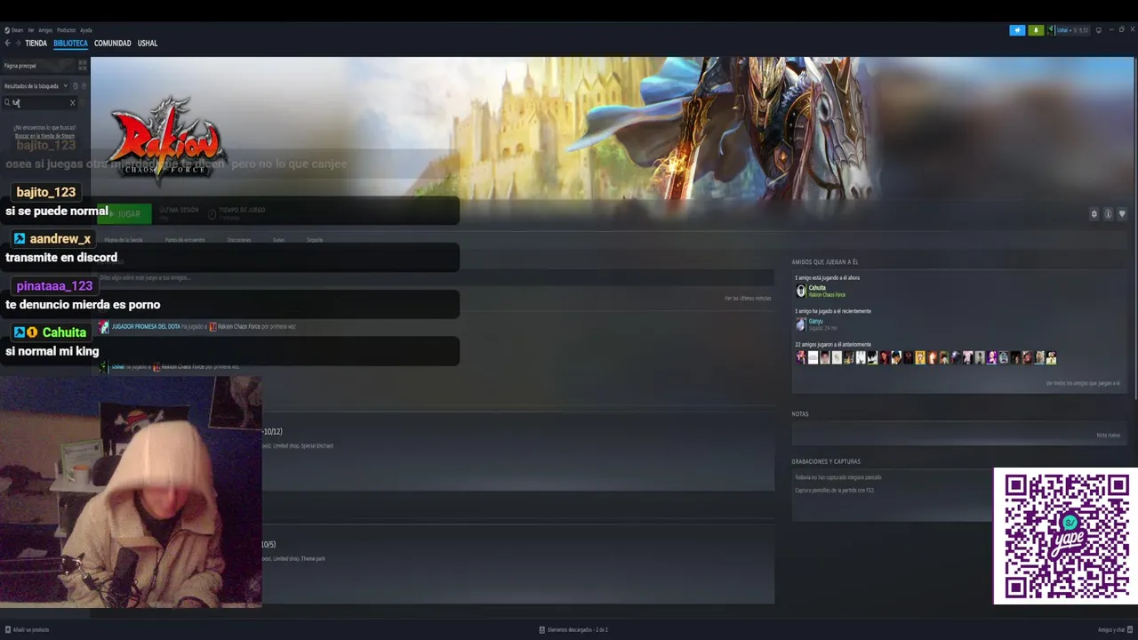
Task: Toggle sort by recent activity clock icon
Action: [76, 86]
